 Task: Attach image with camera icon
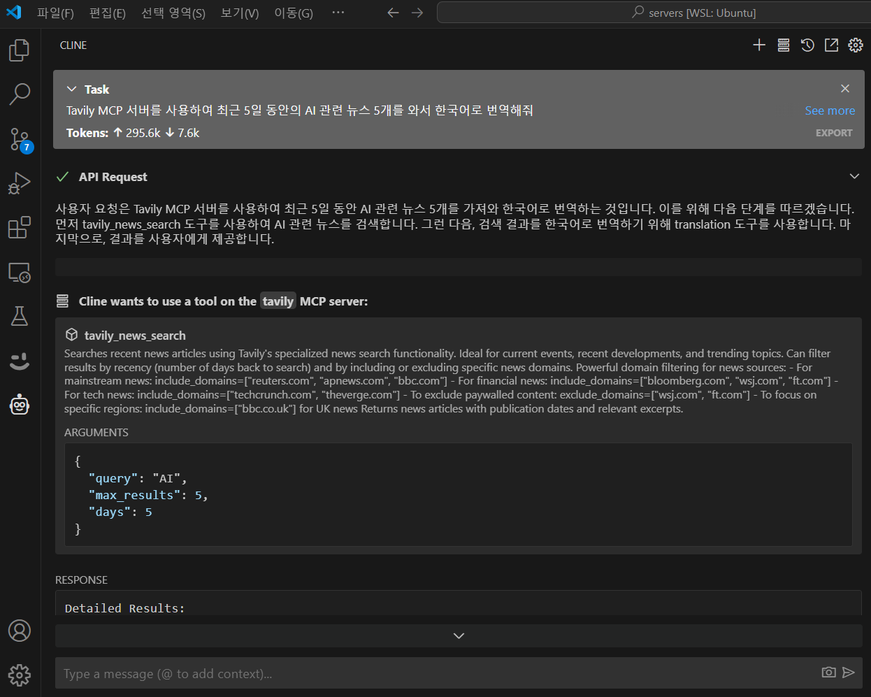828,673
